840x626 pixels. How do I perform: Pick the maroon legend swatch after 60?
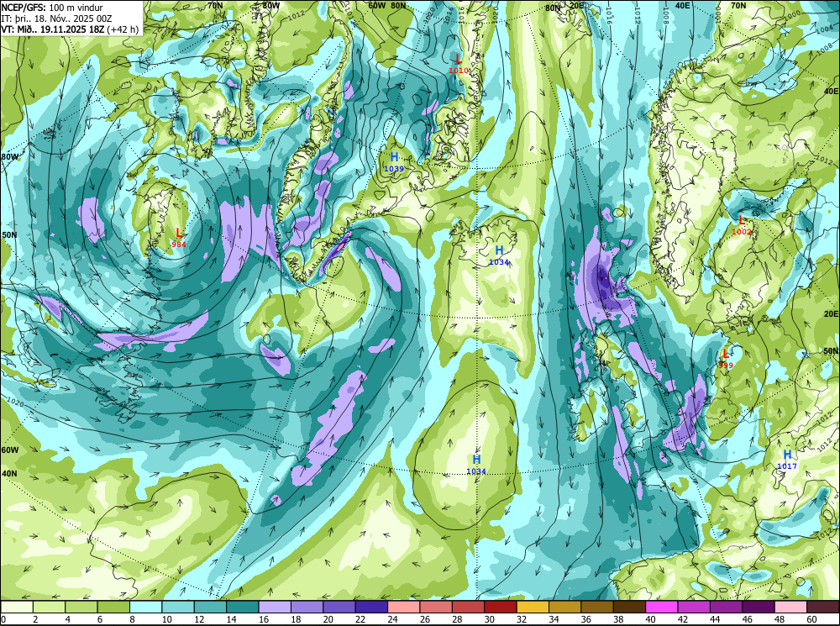coord(823,607)
